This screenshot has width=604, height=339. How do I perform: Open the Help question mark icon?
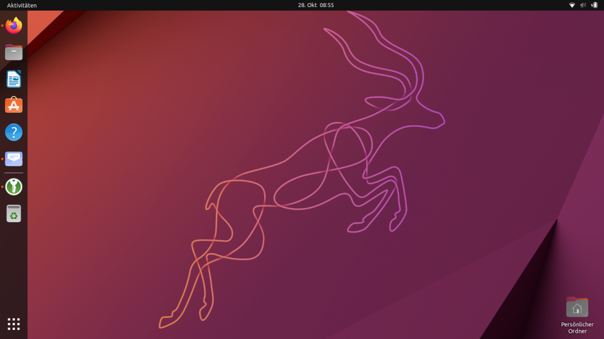tap(14, 132)
